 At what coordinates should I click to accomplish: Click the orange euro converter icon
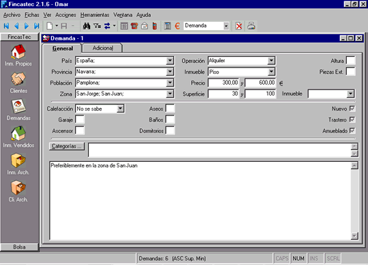pos(178,26)
